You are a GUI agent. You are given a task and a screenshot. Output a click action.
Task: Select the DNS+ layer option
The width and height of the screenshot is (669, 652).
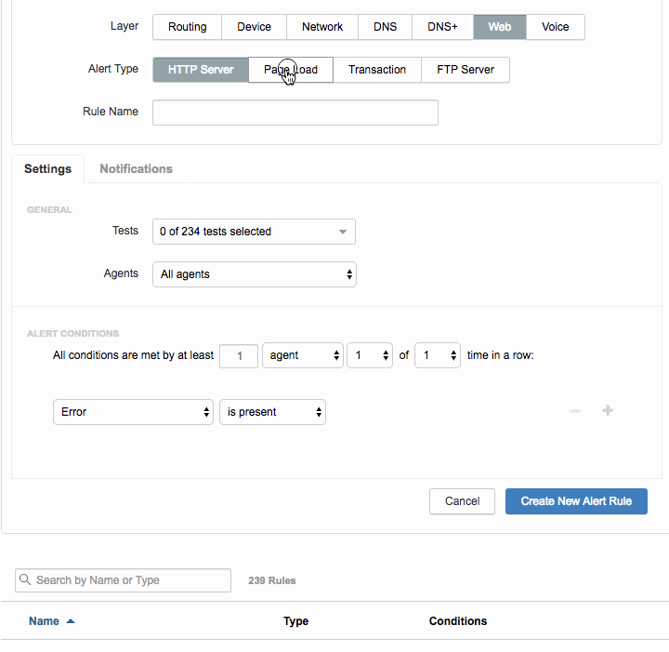click(x=442, y=27)
